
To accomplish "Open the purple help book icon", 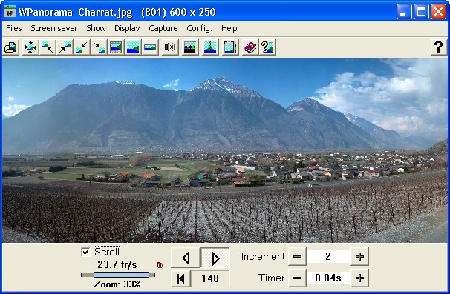I will [250, 47].
